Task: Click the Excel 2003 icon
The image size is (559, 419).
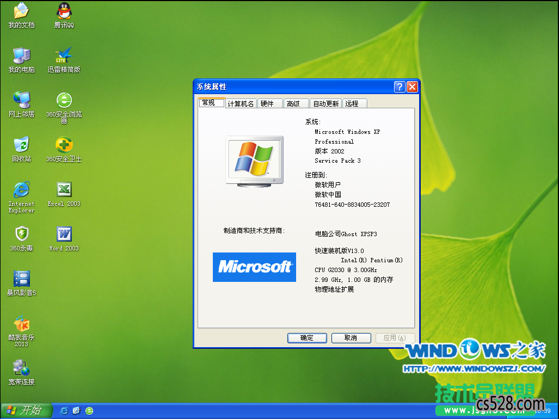Action: pos(64,194)
